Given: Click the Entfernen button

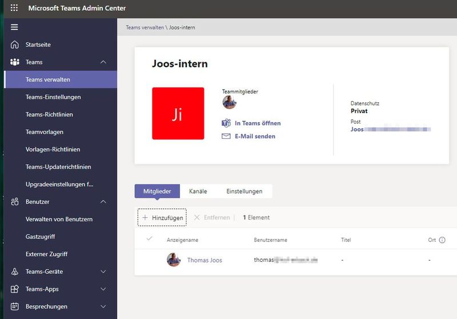Looking at the screenshot, I should click(212, 218).
